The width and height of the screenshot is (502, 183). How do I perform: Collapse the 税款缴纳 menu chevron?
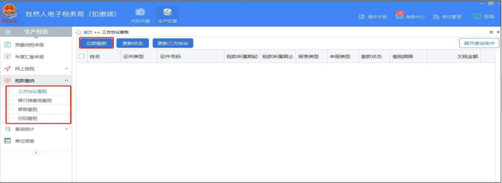66,80
